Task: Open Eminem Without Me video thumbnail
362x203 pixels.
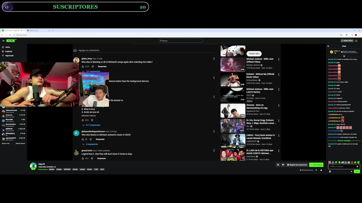Action: point(233,80)
